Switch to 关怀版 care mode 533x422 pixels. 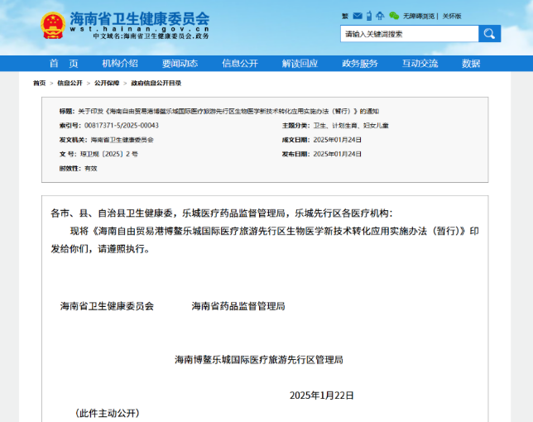(452, 16)
